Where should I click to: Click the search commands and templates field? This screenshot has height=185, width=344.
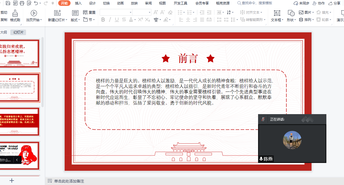pos(254,3)
